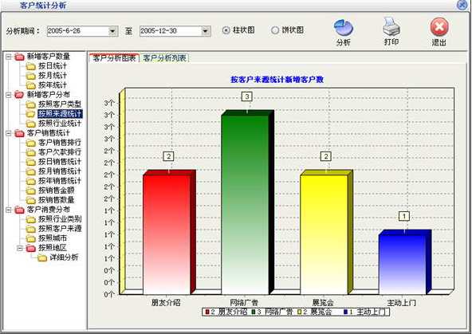Viewport: 472px width, 334px height.
Task: Click the green 网络广告 bar in chart
Action: coord(245,205)
